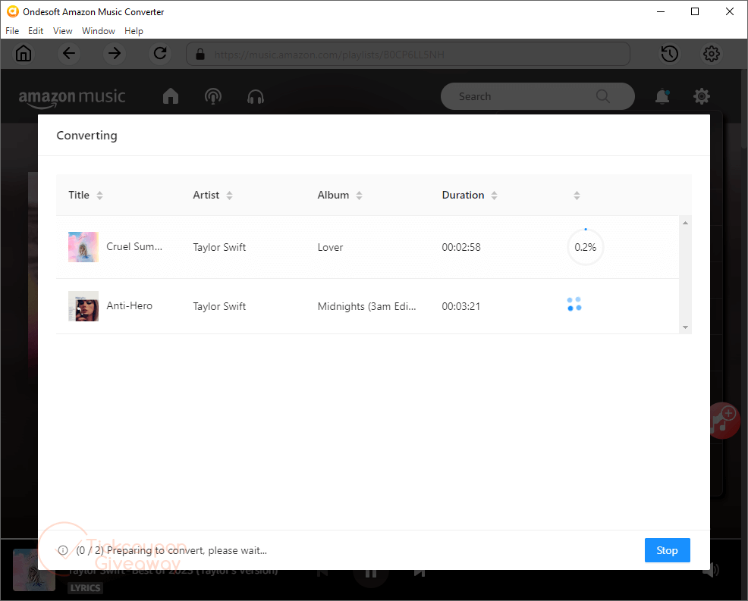Click the 'Preparing to convert, please wait...' status
The height and width of the screenshot is (601, 748).
coord(187,550)
